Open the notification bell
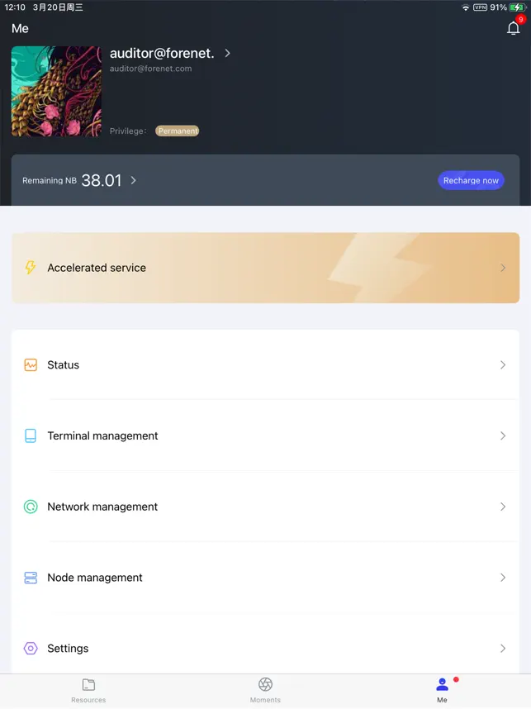 513,28
